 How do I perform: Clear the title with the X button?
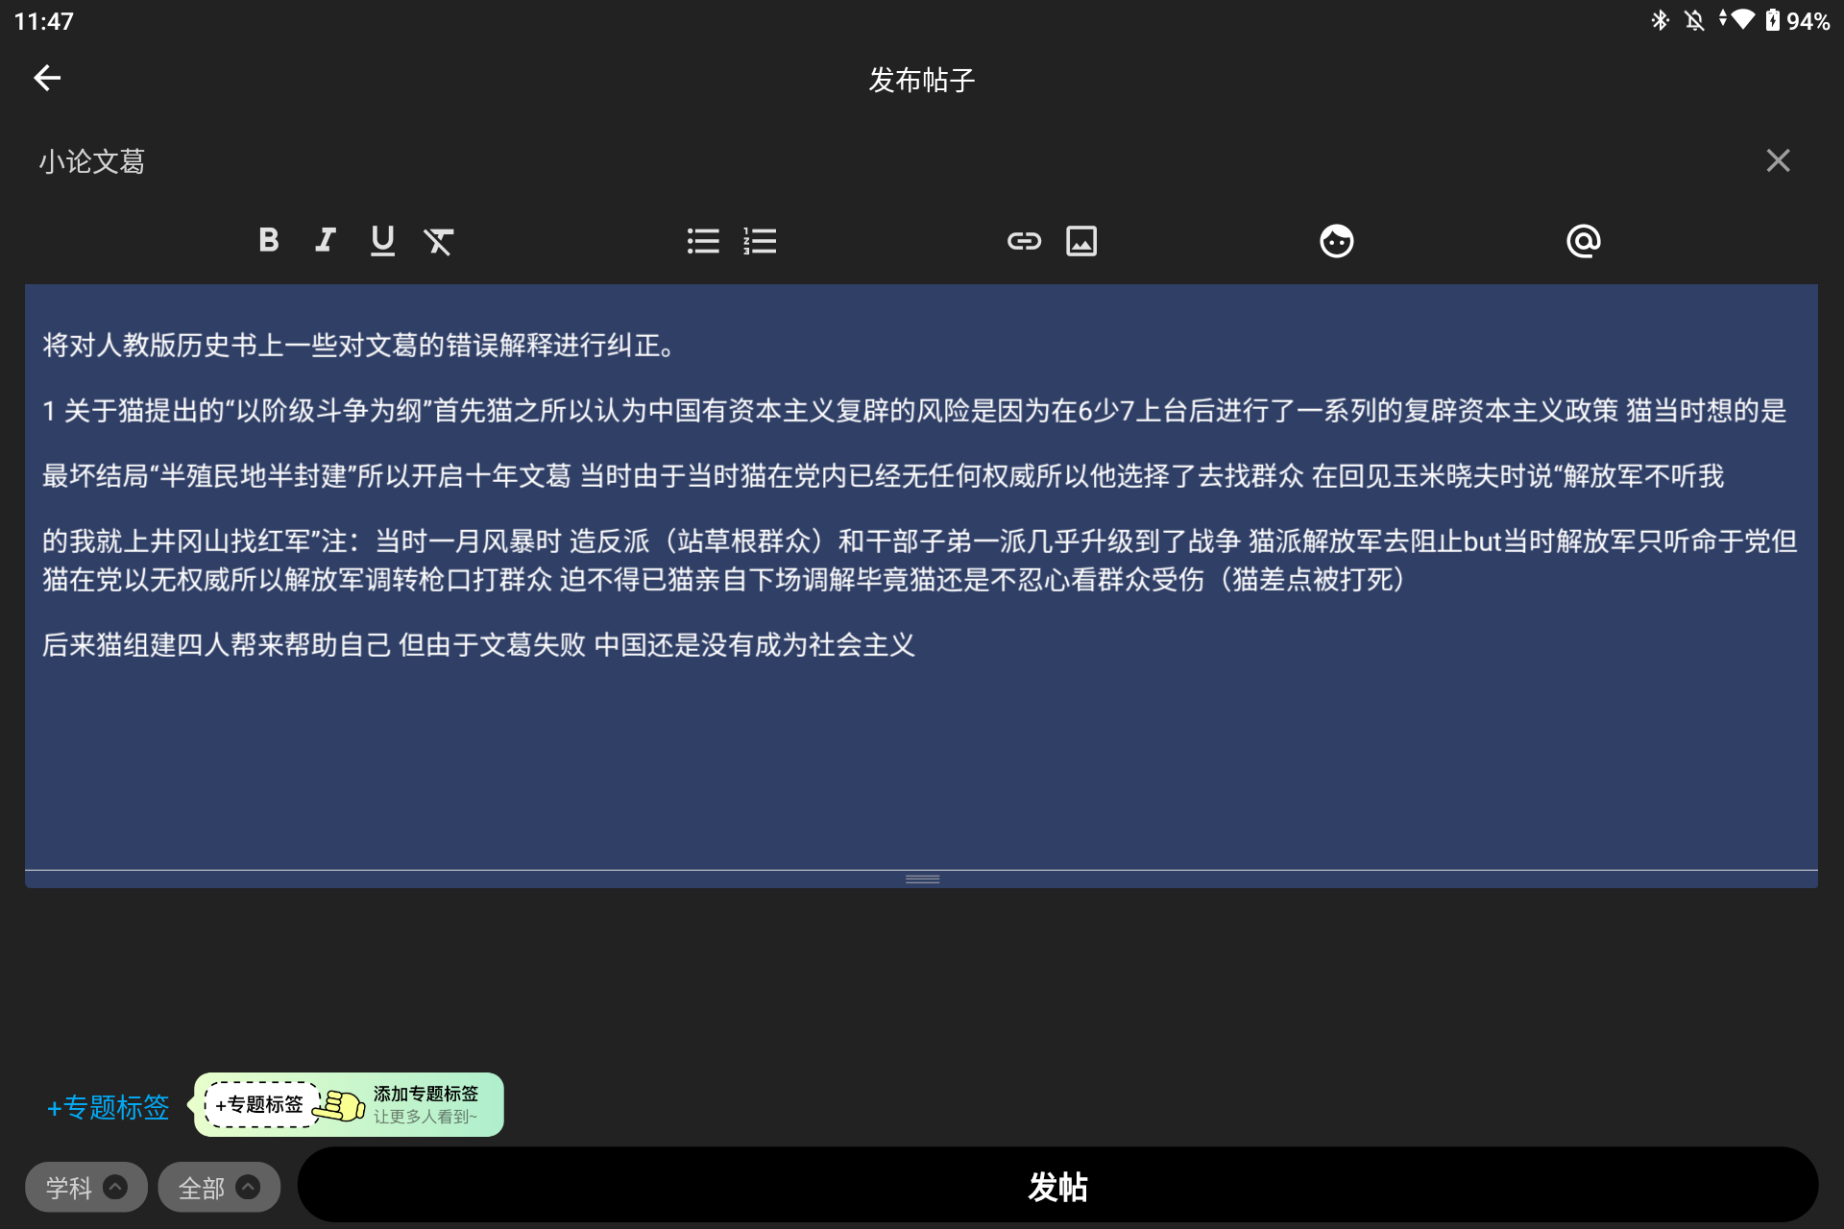click(1779, 159)
